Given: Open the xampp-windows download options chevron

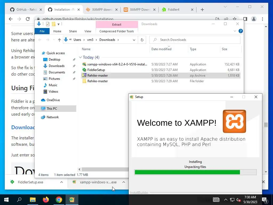Looking at the screenshot, I should pyautogui.click(x=124, y=182).
